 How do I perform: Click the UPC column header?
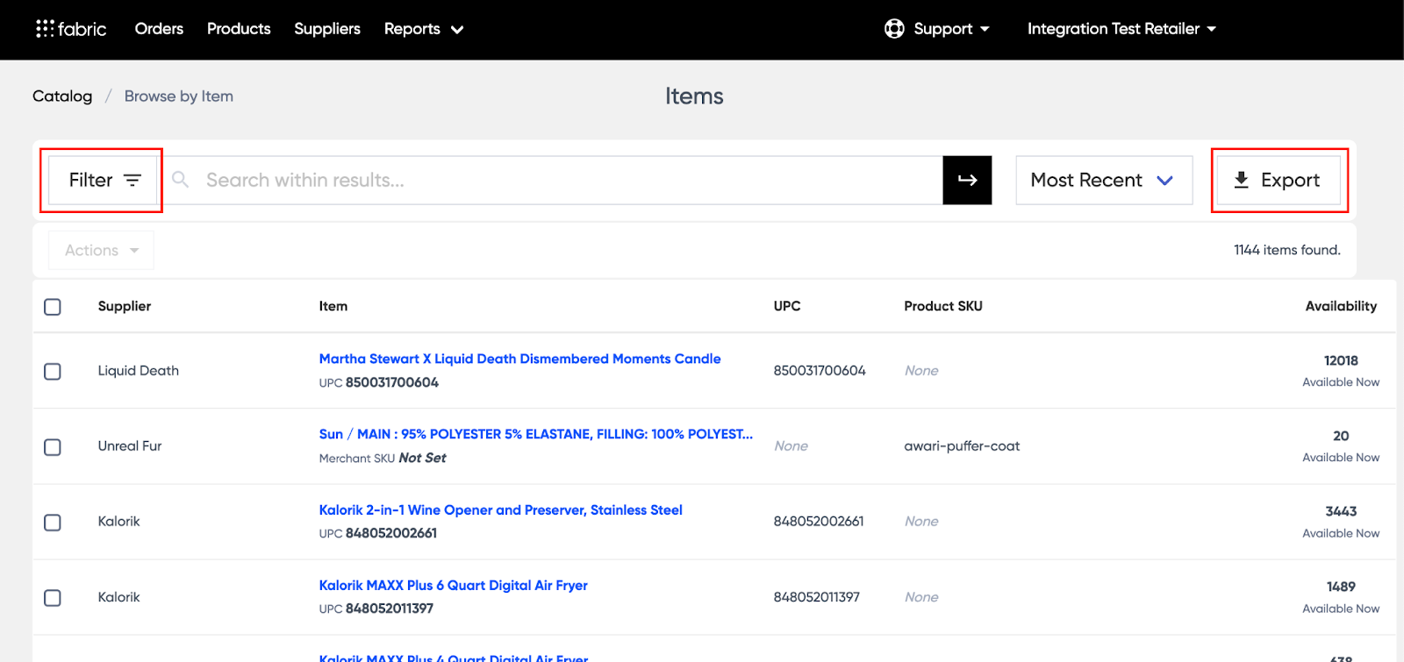(x=787, y=306)
